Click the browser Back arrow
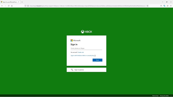 [x=2, y=6]
